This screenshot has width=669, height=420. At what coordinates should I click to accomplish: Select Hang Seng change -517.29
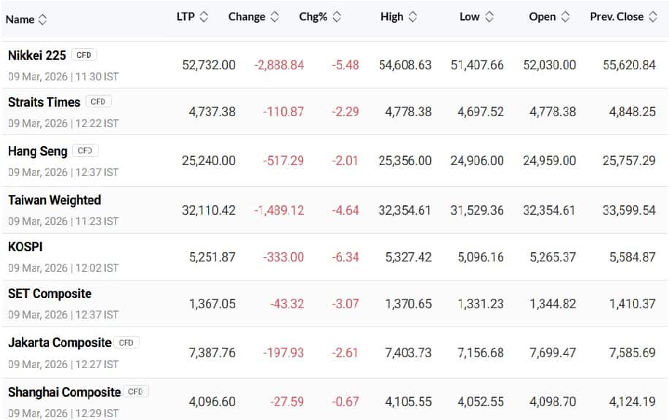(283, 161)
